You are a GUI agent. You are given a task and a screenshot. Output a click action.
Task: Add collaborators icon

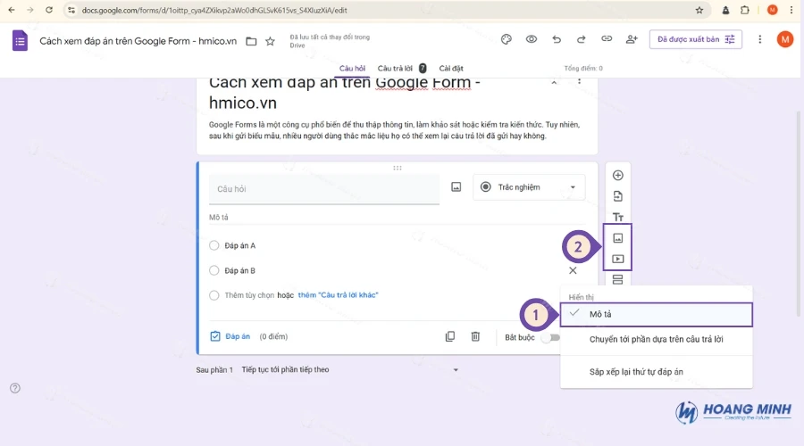632,39
